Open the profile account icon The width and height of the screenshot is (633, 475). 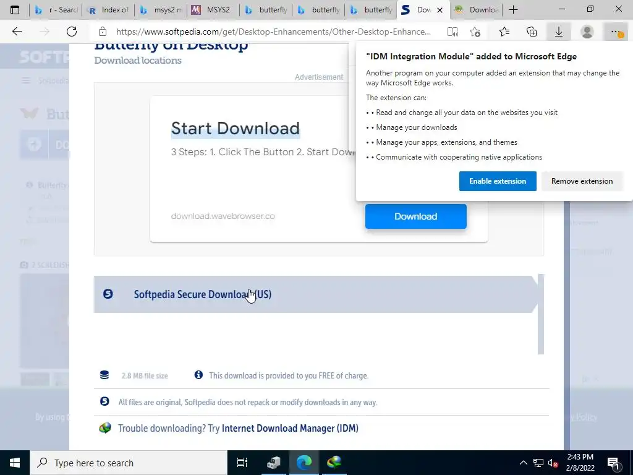(587, 32)
